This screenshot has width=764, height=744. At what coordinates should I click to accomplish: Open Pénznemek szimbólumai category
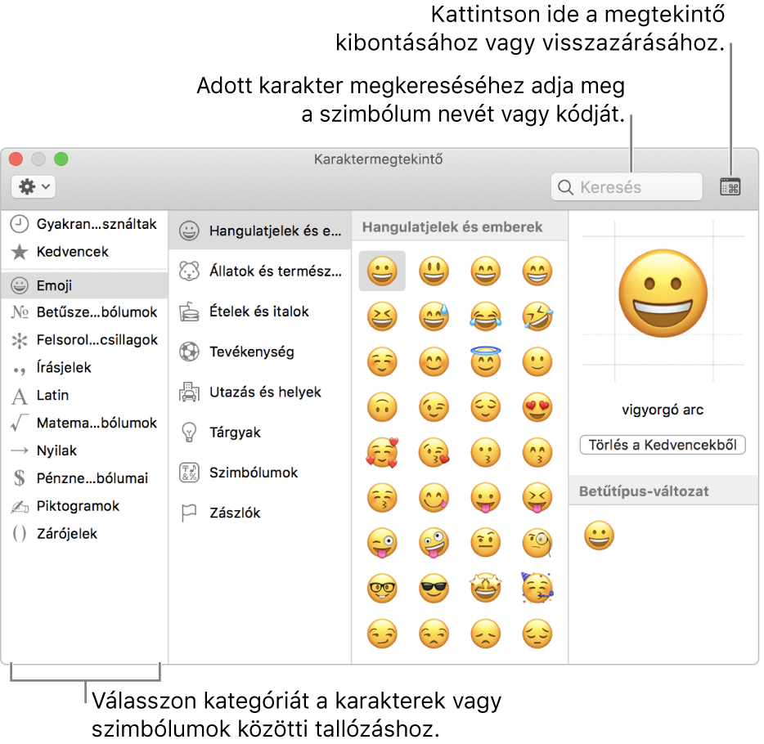[x=83, y=478]
